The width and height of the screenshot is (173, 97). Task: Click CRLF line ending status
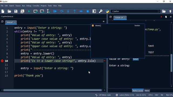point(157,95)
